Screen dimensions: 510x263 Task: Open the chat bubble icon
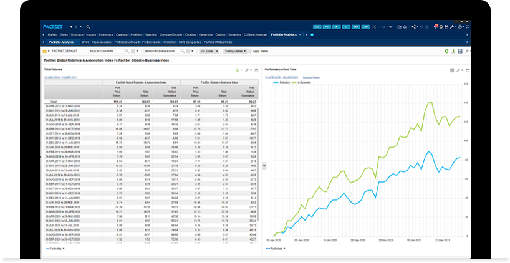[468, 27]
